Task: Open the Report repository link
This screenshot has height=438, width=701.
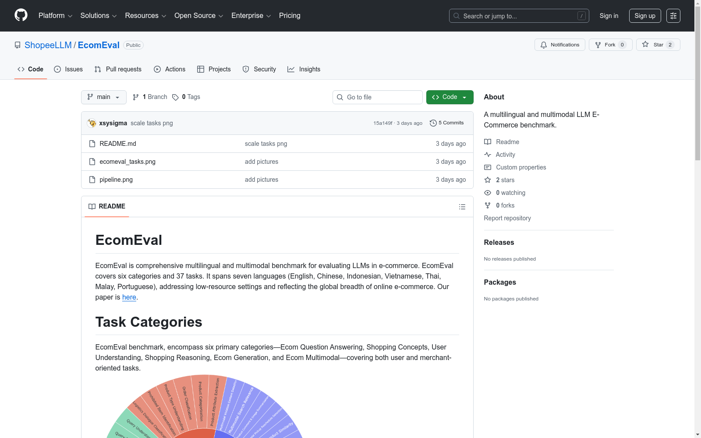Action: [507, 218]
